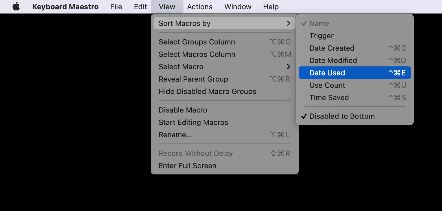442x211 pixels.
Task: Choose Date Modified sorting
Action: point(355,60)
